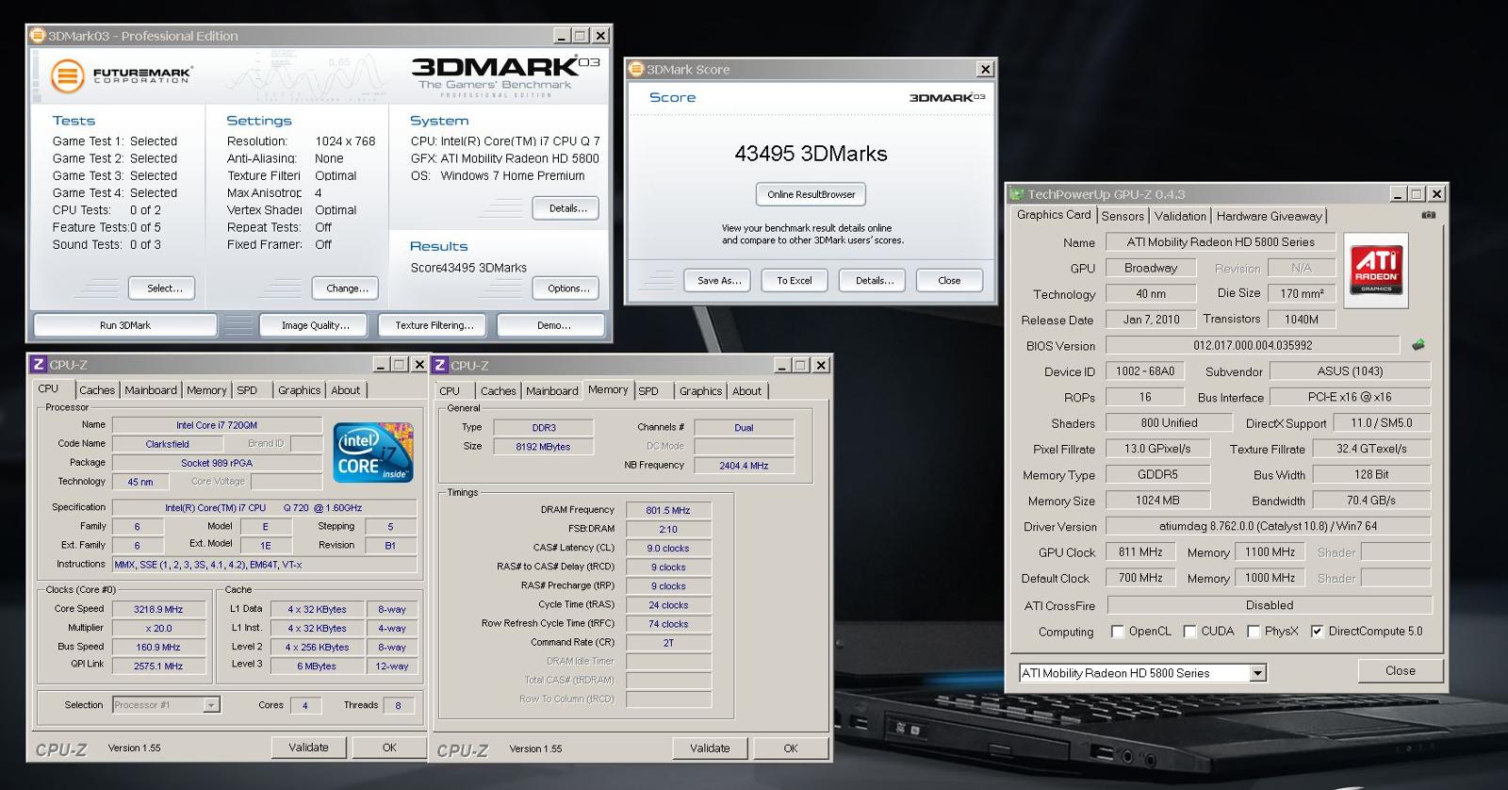Click the Memory CPU-Z window title icon
Screen dimensions: 1508x790
pos(440,365)
